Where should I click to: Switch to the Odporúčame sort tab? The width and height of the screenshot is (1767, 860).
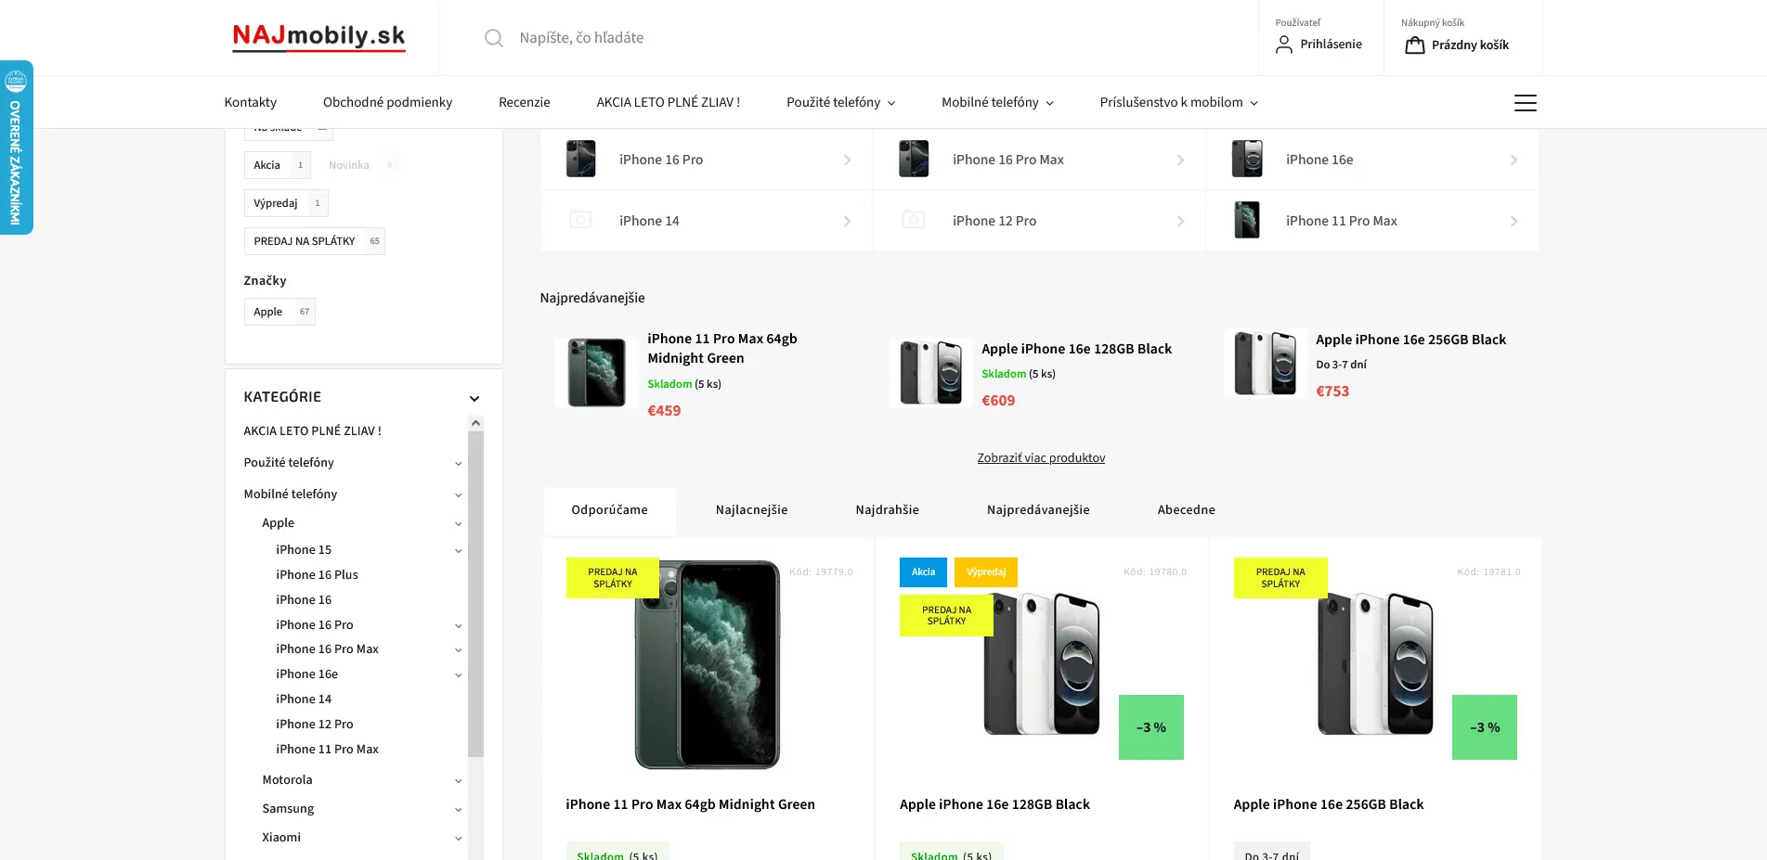(x=610, y=510)
